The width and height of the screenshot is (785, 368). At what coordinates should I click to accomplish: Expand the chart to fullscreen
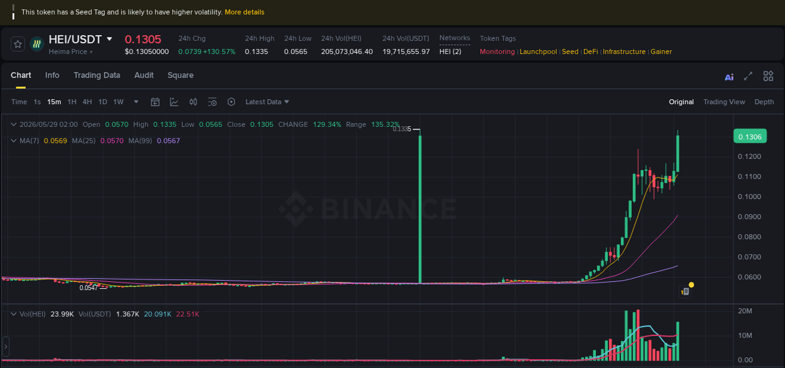tap(748, 76)
